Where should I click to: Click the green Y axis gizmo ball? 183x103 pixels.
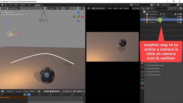[x=78, y=17]
